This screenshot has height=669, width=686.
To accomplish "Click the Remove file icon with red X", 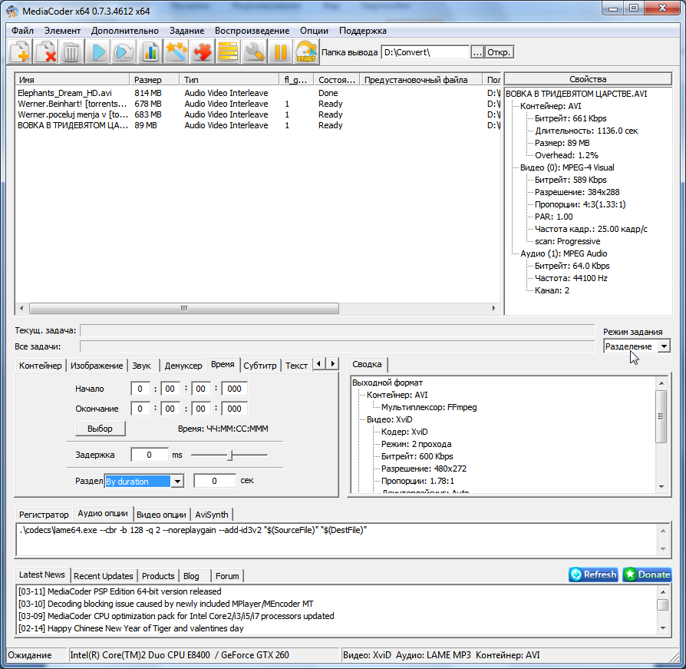I will [45, 52].
